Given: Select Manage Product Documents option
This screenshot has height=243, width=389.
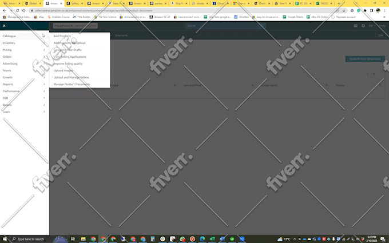Looking at the screenshot, I should (72, 84).
